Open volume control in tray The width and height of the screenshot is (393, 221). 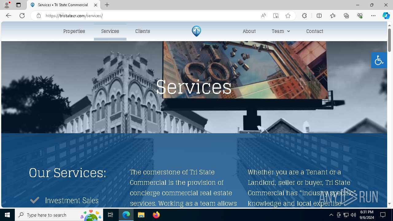click(353, 215)
